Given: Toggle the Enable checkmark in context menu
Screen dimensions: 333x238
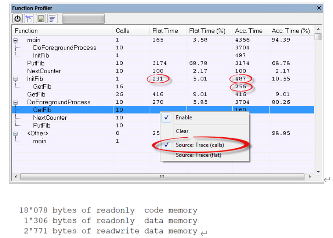Looking at the screenshot, I should (x=184, y=118).
